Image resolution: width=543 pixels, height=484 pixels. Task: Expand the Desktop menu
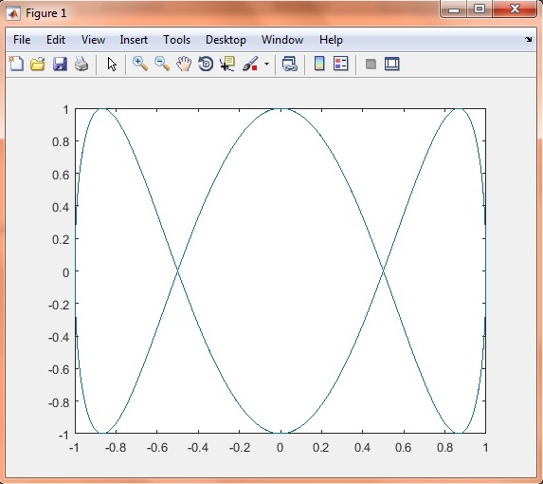(x=226, y=40)
